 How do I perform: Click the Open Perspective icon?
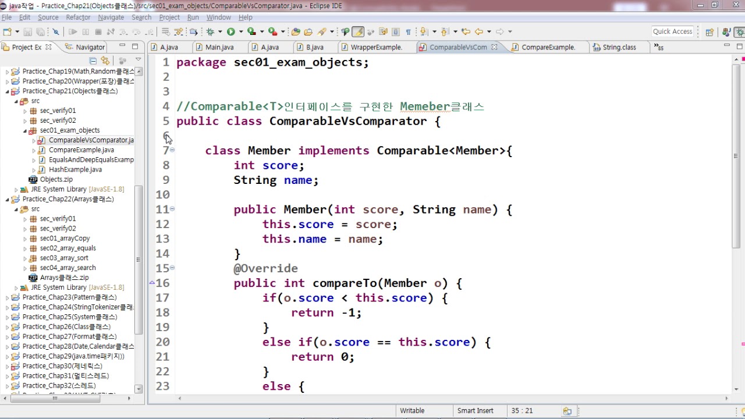(x=709, y=32)
